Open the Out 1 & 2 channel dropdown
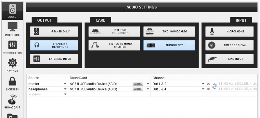This screenshot has height=118, width=260. point(203,84)
